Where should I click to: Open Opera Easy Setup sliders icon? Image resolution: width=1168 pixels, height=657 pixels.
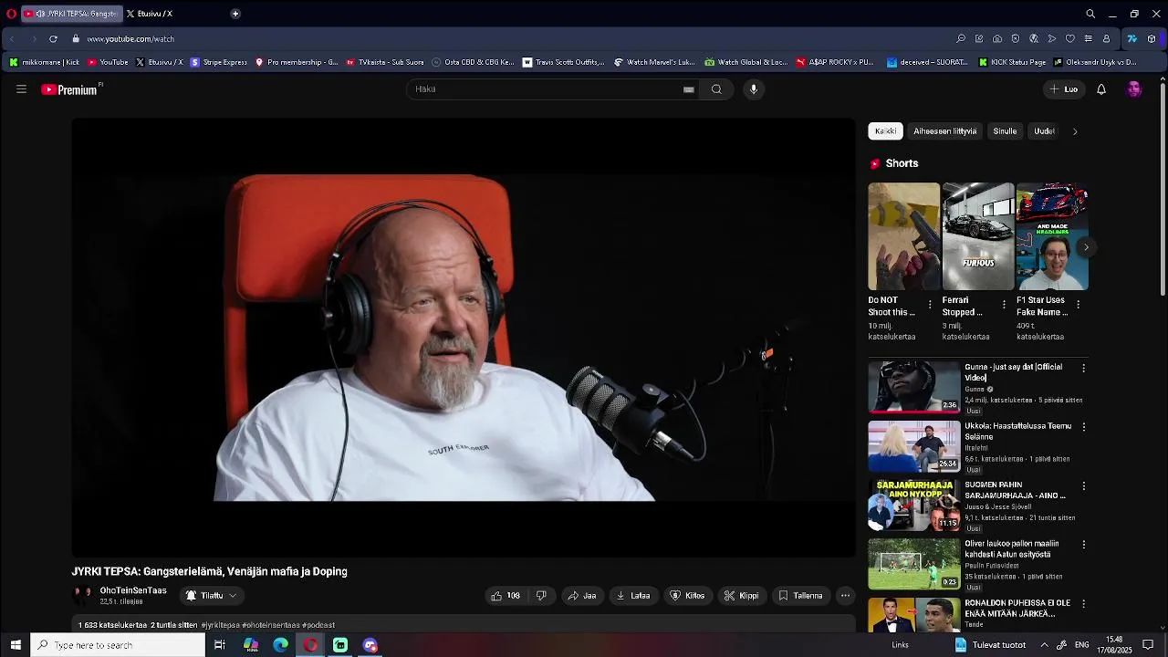click(x=1089, y=39)
